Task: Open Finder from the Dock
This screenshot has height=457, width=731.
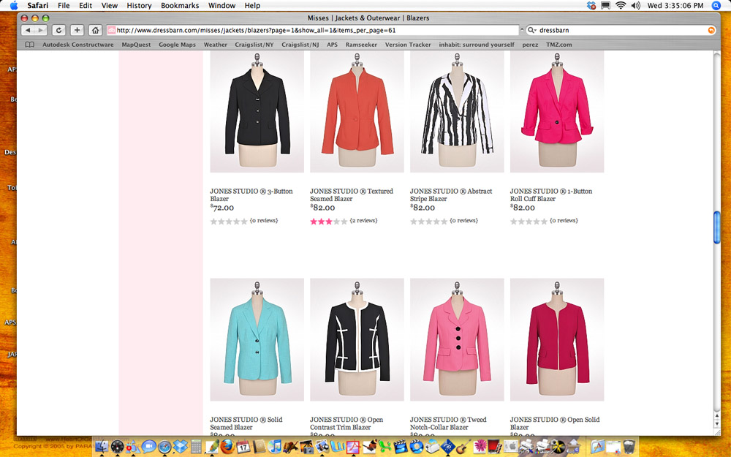Action: click(101, 447)
